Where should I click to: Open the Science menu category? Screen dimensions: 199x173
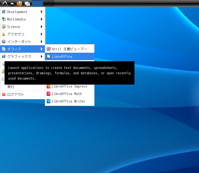pos(23,27)
